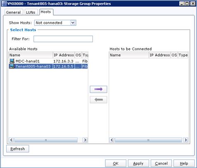Click IP address 172.16.5.5 cell
This screenshot has height=168, width=197.
coord(64,67)
